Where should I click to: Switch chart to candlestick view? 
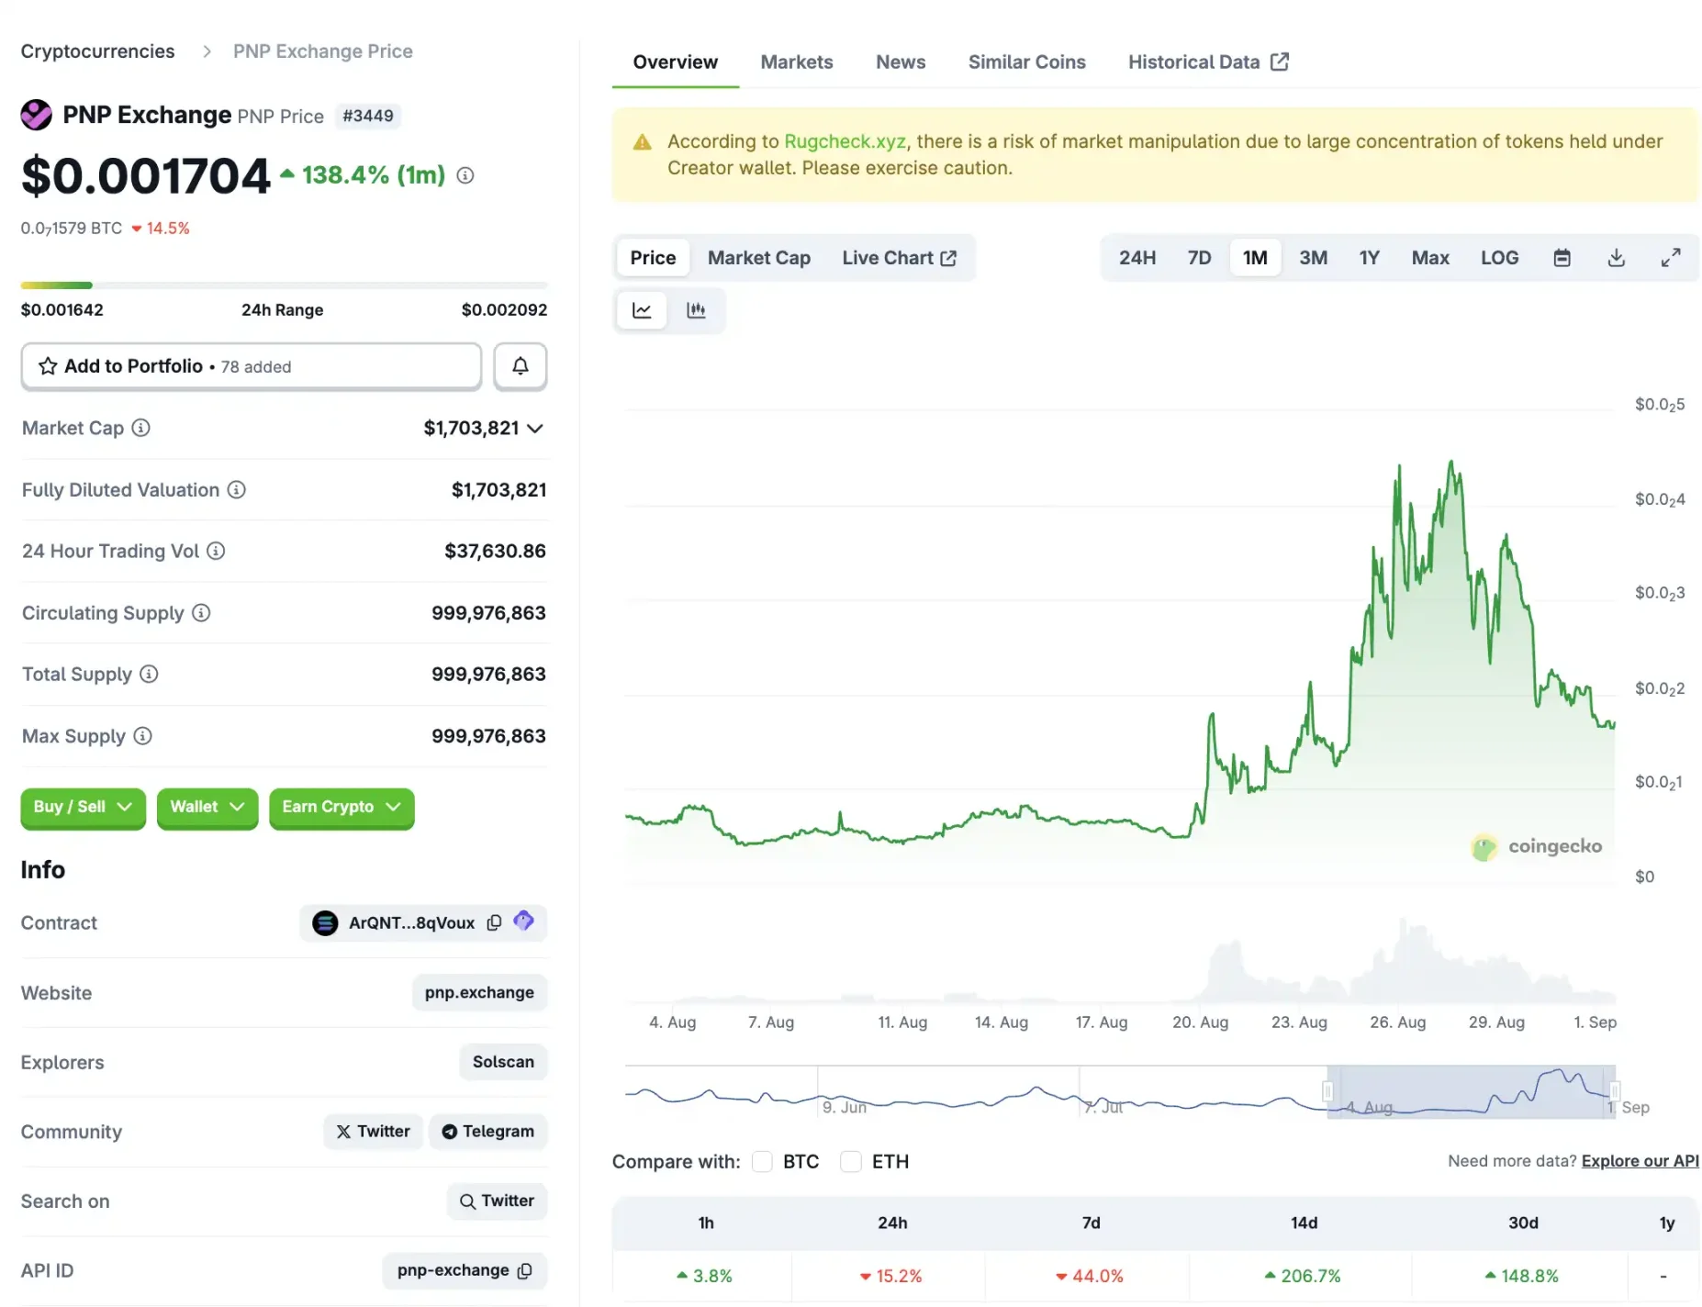coord(697,310)
